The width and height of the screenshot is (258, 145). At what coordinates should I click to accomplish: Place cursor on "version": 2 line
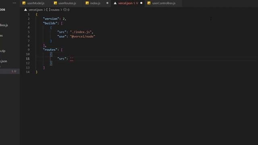click(54, 19)
